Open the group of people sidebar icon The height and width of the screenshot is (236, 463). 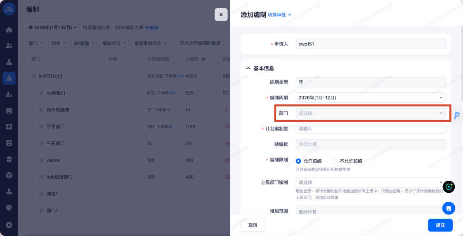(x=9, y=46)
